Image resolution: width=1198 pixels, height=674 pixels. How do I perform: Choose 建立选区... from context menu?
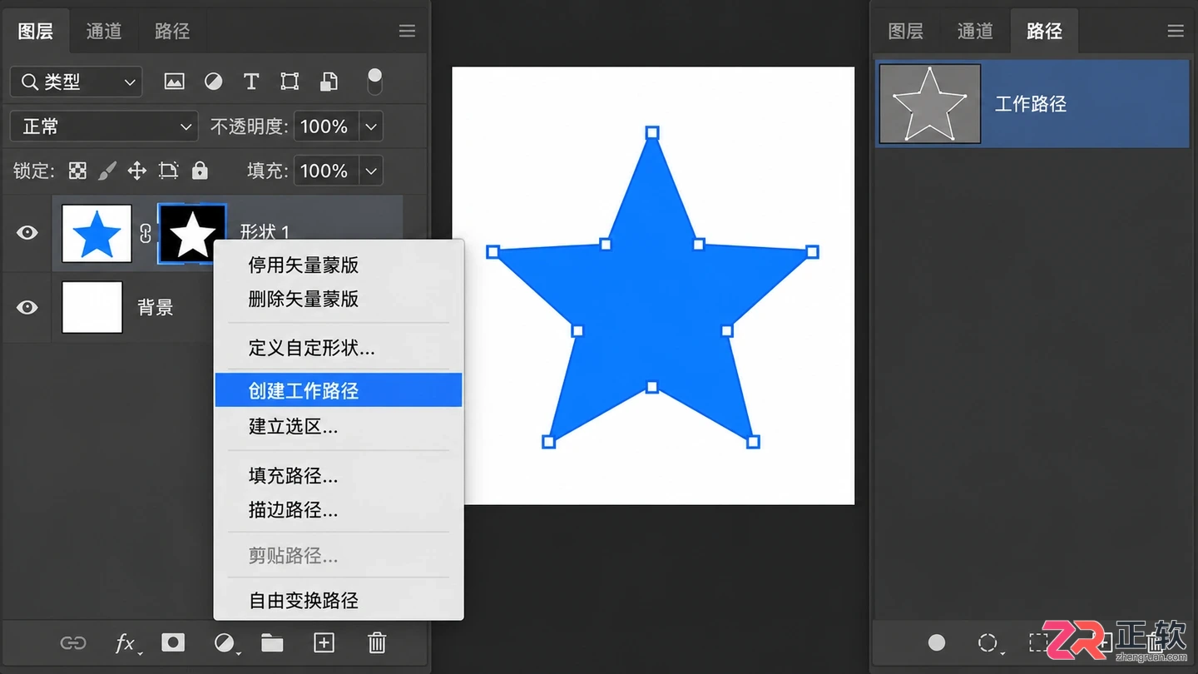[338, 427]
